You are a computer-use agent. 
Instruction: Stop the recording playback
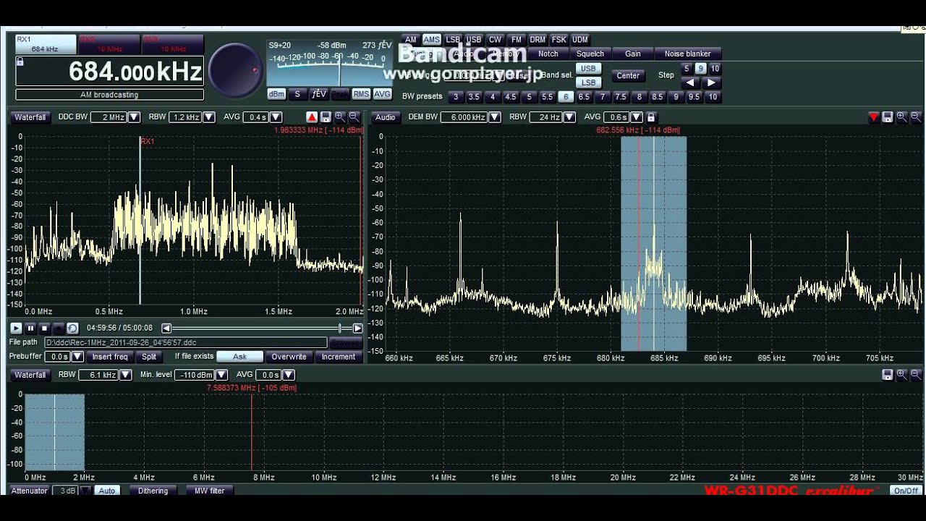pos(44,329)
